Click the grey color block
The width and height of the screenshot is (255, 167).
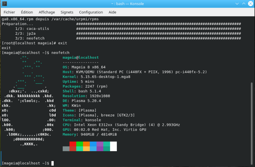coord(66,149)
